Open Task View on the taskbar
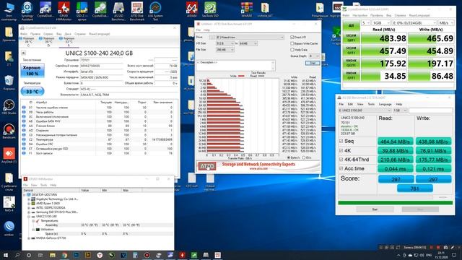Screen dimensions: 462x260 pyautogui.click(x=40, y=255)
